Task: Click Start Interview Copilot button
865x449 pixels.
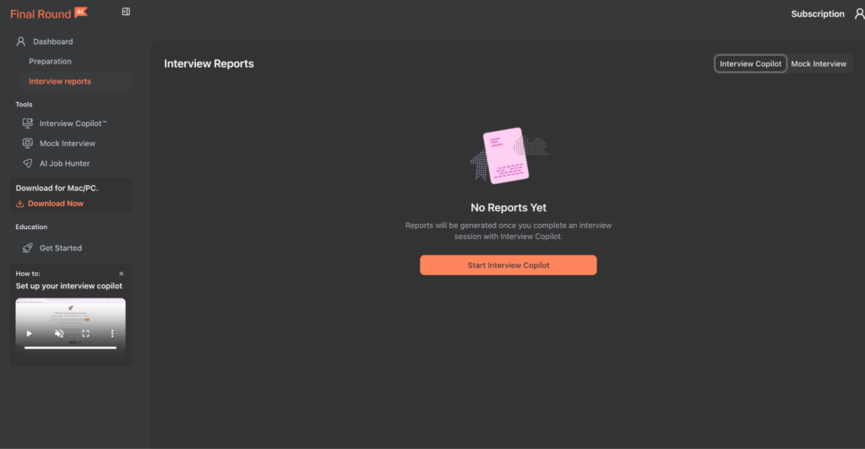Action: click(x=508, y=266)
